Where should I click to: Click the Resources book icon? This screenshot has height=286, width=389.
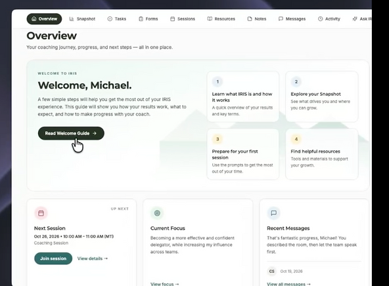tap(210, 19)
